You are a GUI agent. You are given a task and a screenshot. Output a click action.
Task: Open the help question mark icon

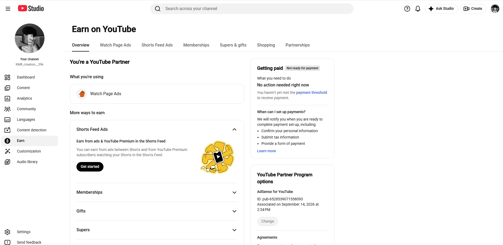coord(407,9)
